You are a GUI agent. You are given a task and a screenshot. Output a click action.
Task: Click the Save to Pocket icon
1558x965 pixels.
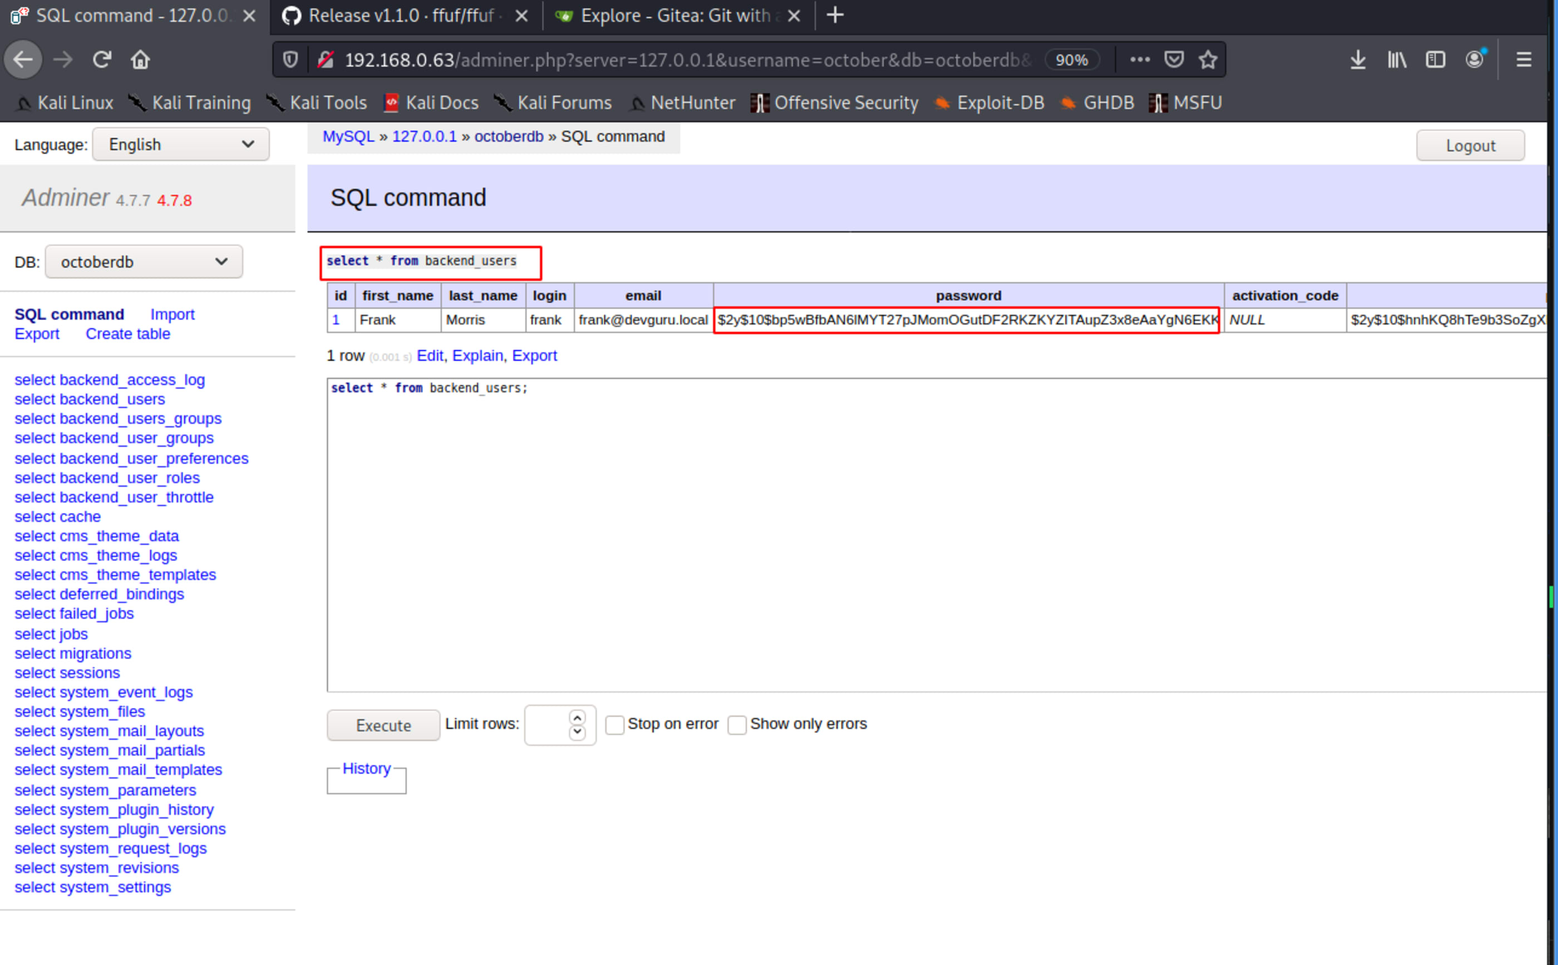(x=1174, y=60)
